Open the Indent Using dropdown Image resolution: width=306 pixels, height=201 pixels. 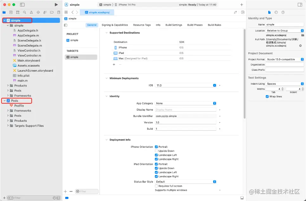(285, 84)
